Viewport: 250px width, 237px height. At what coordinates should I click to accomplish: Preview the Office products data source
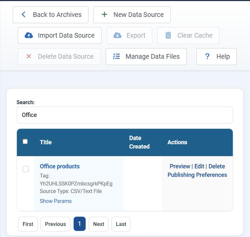pyautogui.click(x=180, y=166)
